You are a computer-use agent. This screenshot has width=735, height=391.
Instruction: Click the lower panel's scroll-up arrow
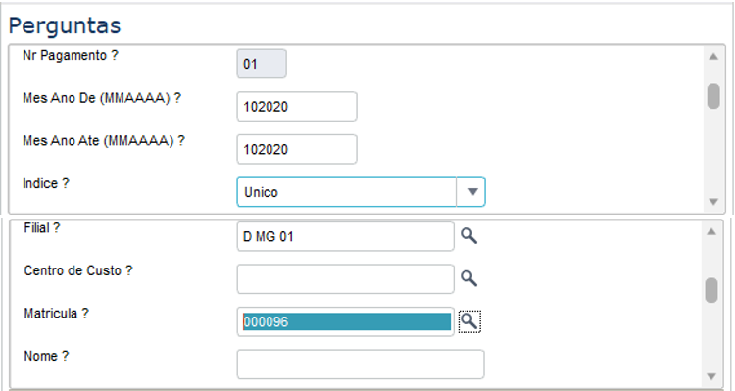click(711, 231)
